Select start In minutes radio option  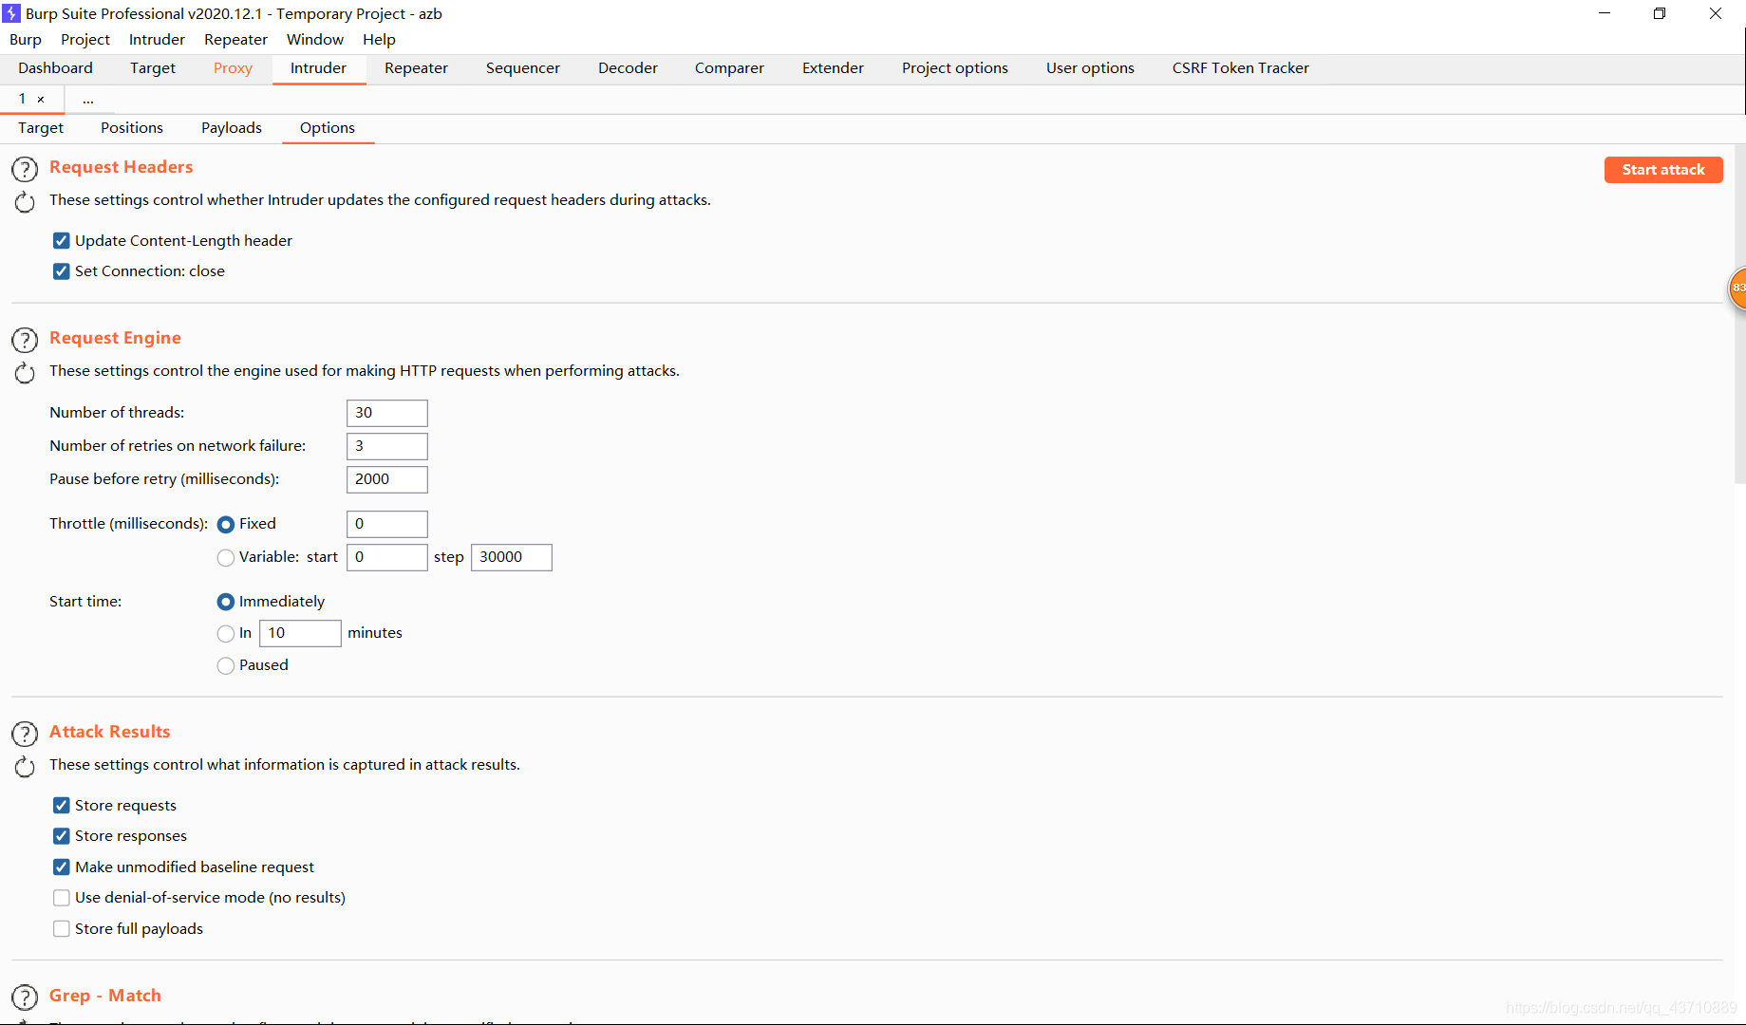tap(226, 634)
